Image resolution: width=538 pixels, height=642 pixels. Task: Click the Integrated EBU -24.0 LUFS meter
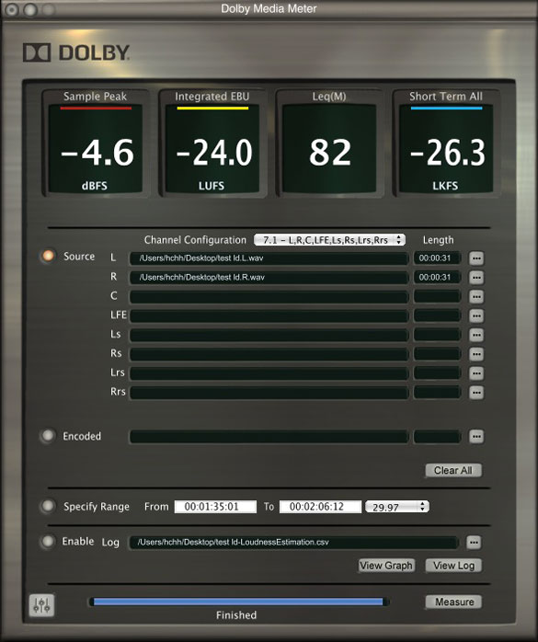[x=212, y=148]
